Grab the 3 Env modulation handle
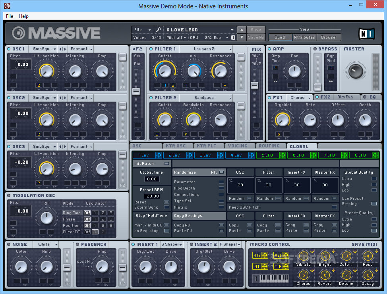The height and width of the screenshot is (294, 387). (221, 155)
